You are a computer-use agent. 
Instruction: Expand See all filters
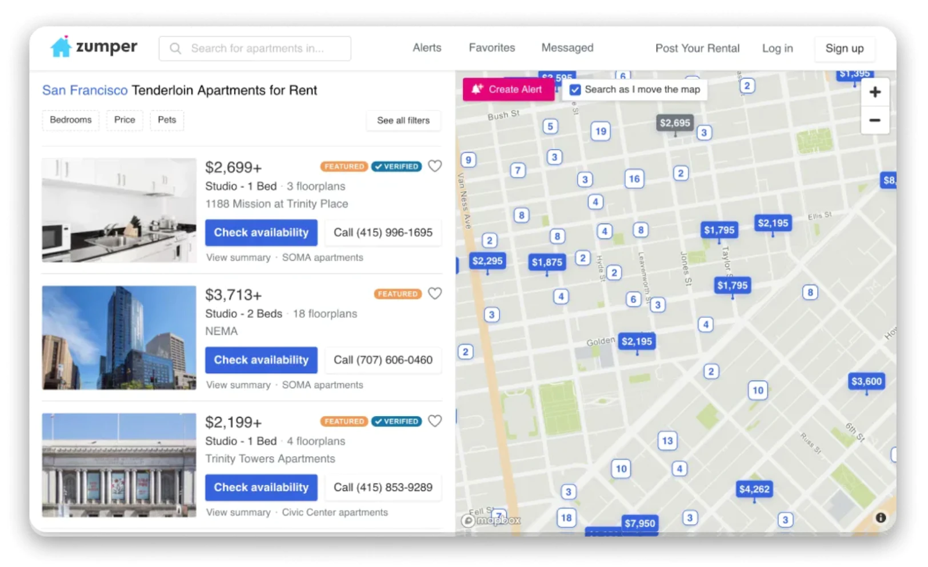(x=403, y=121)
